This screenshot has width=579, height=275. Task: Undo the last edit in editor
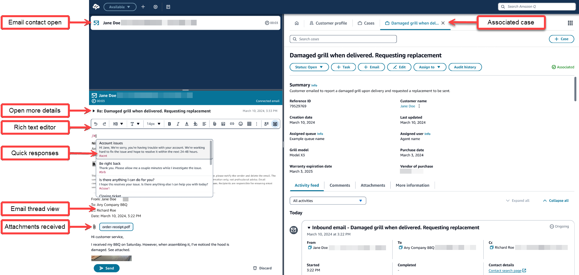click(96, 124)
